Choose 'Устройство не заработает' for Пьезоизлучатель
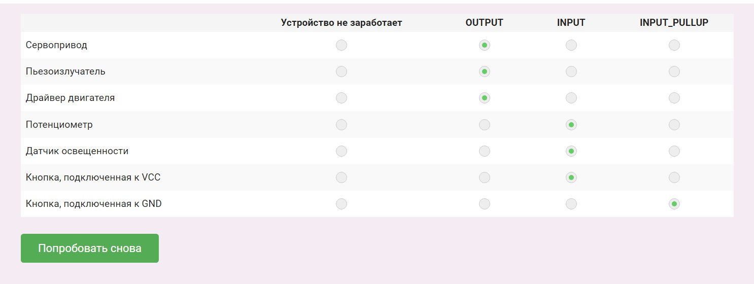The width and height of the screenshot is (754, 284). click(x=341, y=72)
